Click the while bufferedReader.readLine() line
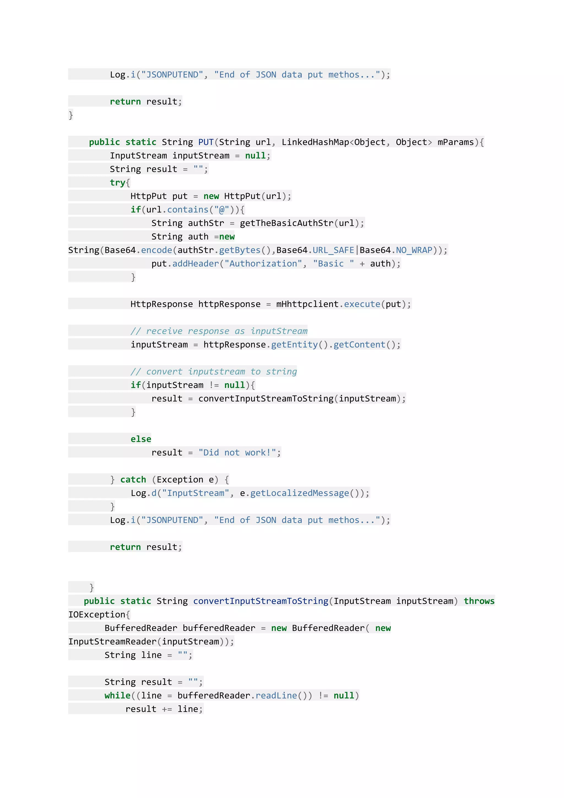Image resolution: width=564 pixels, height=798 pixels. [x=232, y=696]
